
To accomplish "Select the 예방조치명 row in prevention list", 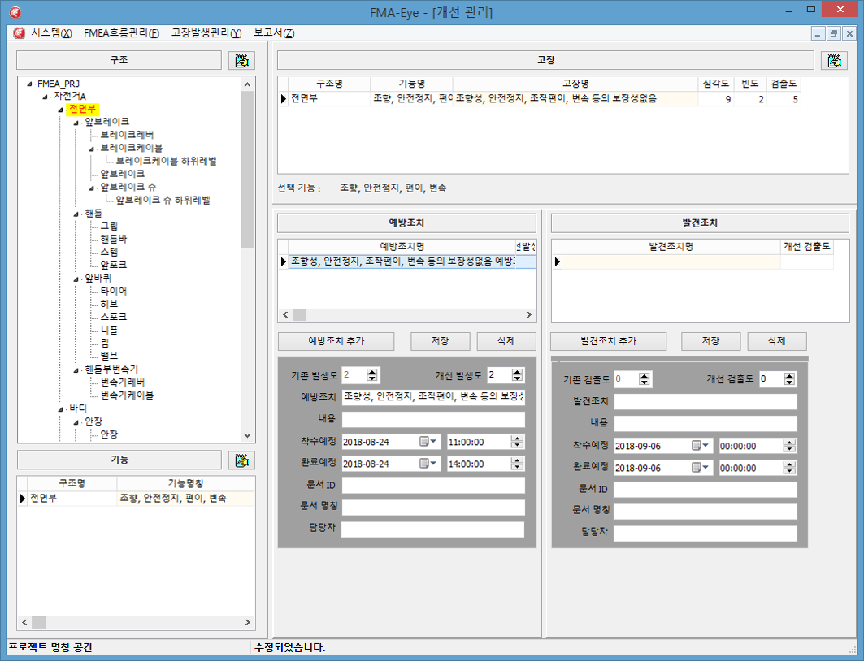I will click(411, 261).
